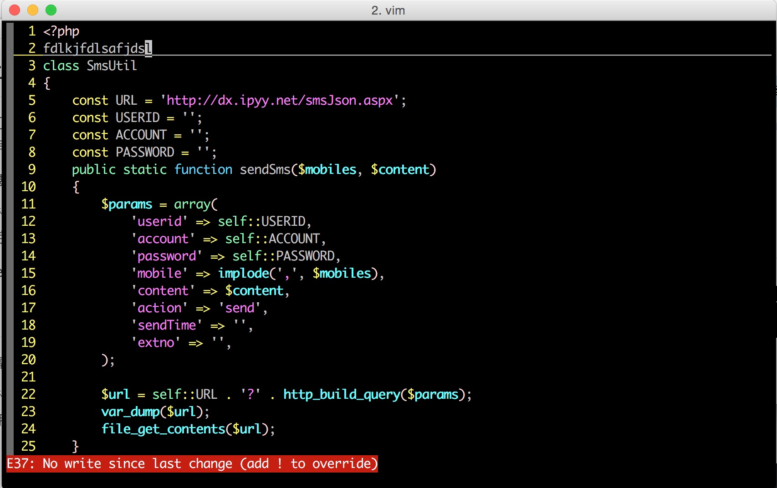
Task: Click the URL string 'http://dx.ipyy.net/smsJson.aspx'
Action: 279,100
